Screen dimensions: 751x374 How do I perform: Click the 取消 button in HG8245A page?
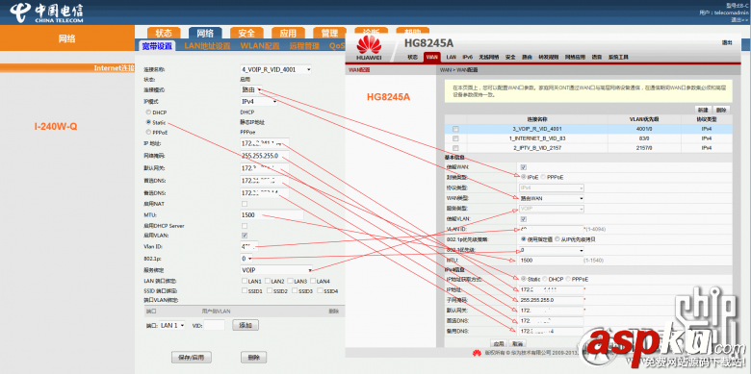[517, 344]
